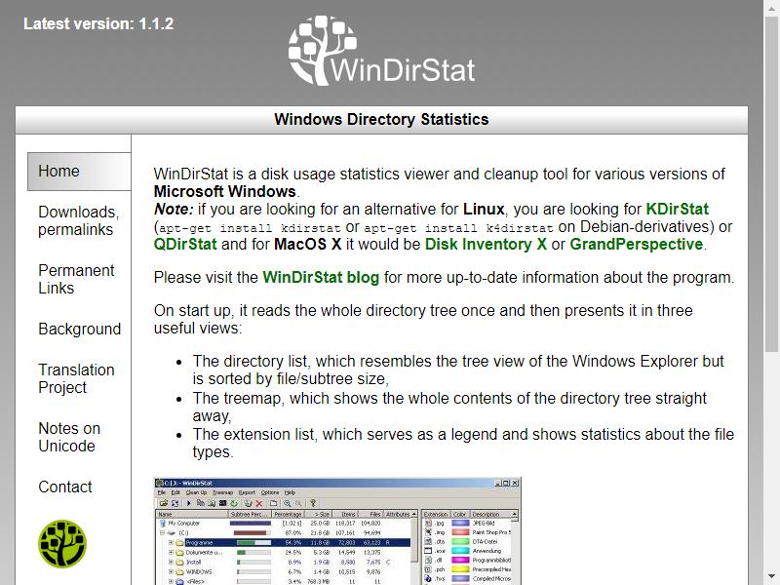This screenshot has height=585, width=780.
Task: Open the Translation Project page
Action: [76, 378]
